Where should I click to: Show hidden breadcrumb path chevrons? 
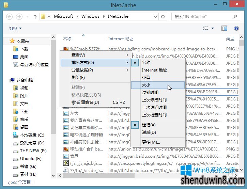(x=49, y=16)
